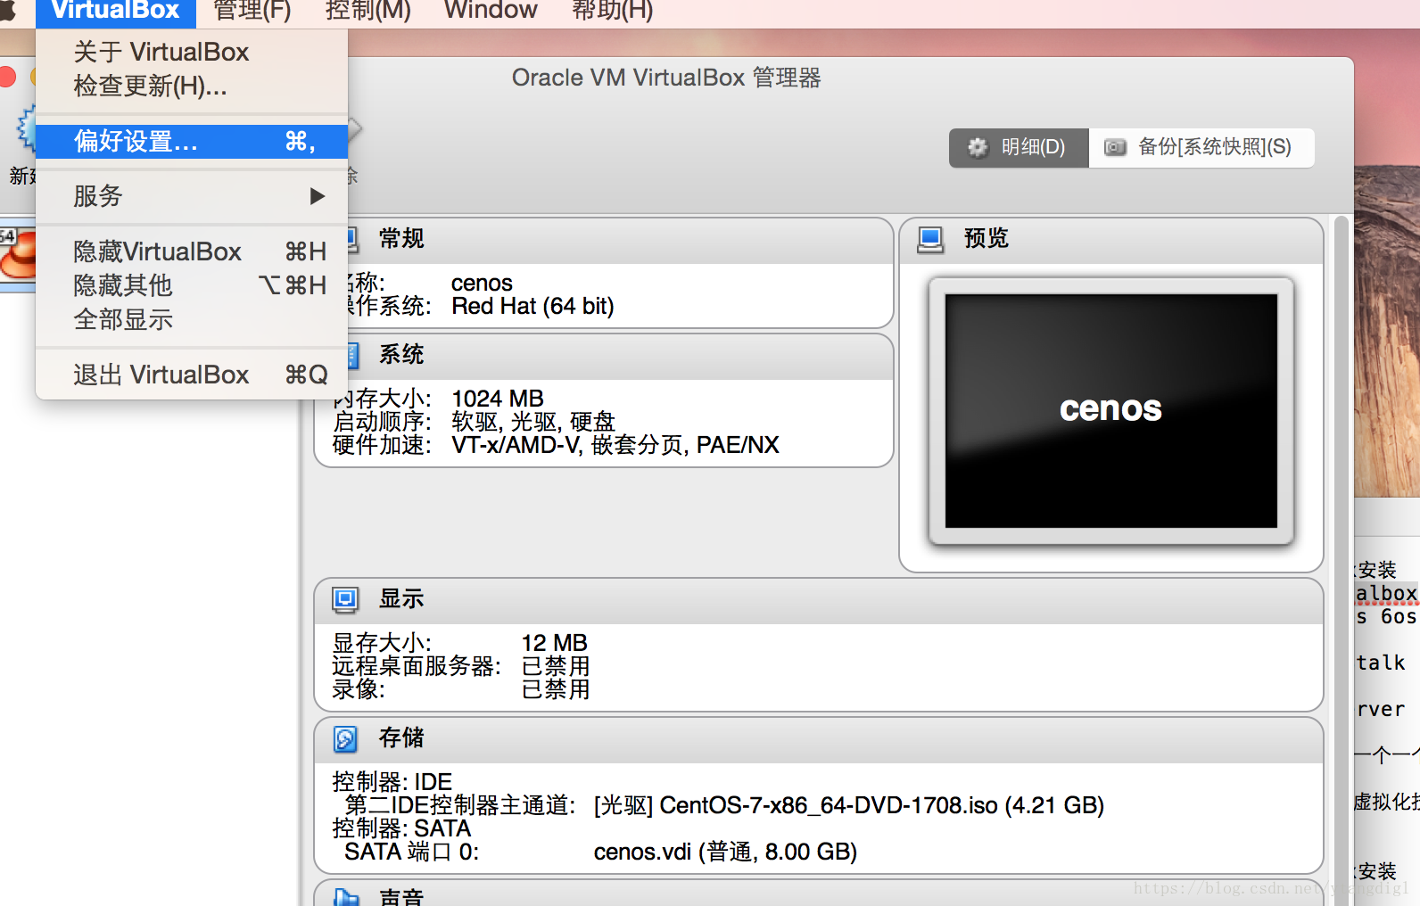Click VT-x/AMD-V, 嵌套分页, PAE/NX value

[615, 445]
